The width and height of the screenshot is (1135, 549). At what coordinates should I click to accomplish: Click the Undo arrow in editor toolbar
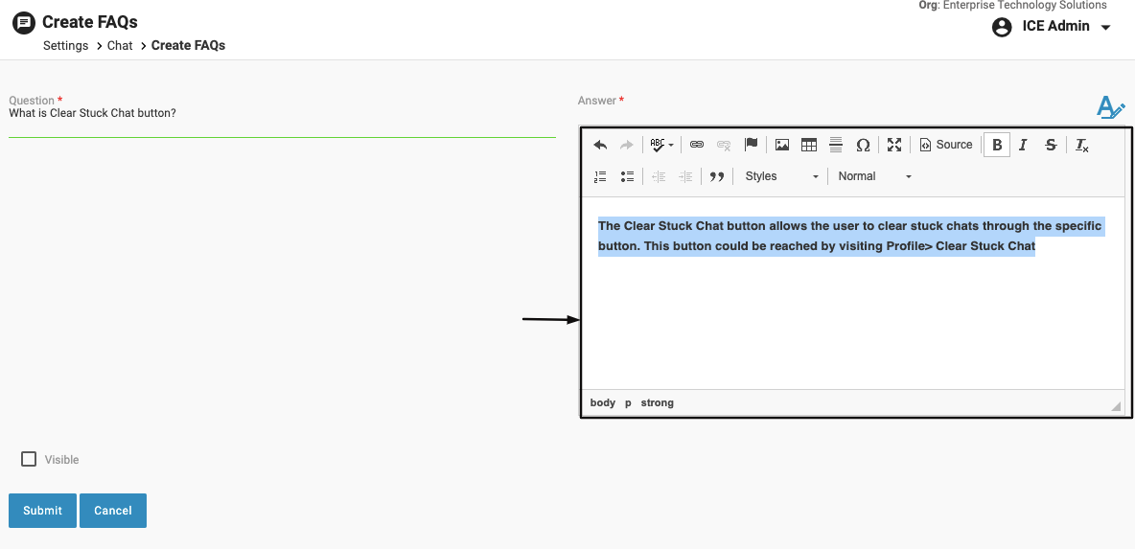pyautogui.click(x=600, y=145)
